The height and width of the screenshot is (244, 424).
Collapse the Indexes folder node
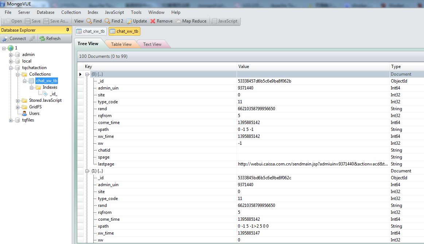coord(31,88)
